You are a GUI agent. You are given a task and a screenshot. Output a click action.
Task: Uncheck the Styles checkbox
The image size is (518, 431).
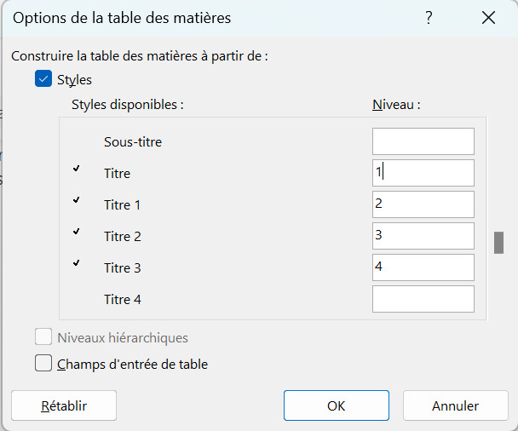click(x=44, y=79)
